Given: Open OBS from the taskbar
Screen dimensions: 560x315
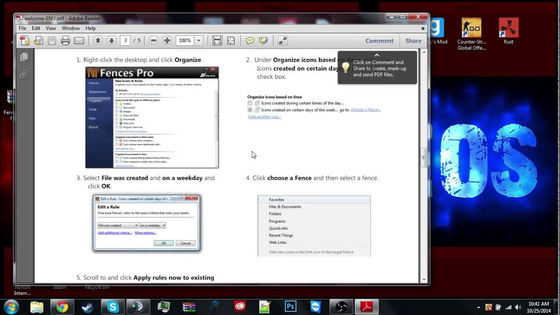Looking at the screenshot, I should coord(341,307).
